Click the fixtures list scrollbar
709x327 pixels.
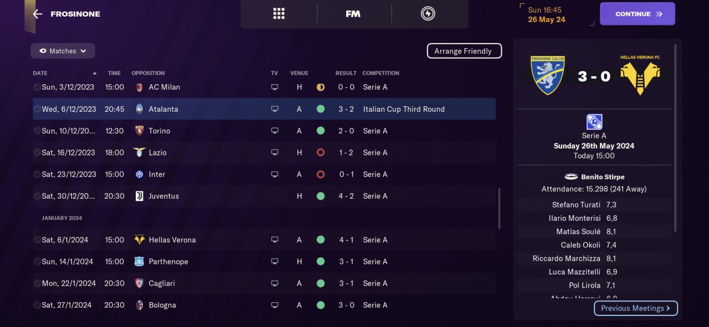(499, 209)
